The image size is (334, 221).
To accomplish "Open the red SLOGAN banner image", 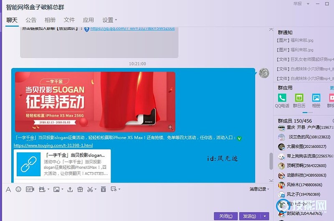I will click(x=95, y=102).
